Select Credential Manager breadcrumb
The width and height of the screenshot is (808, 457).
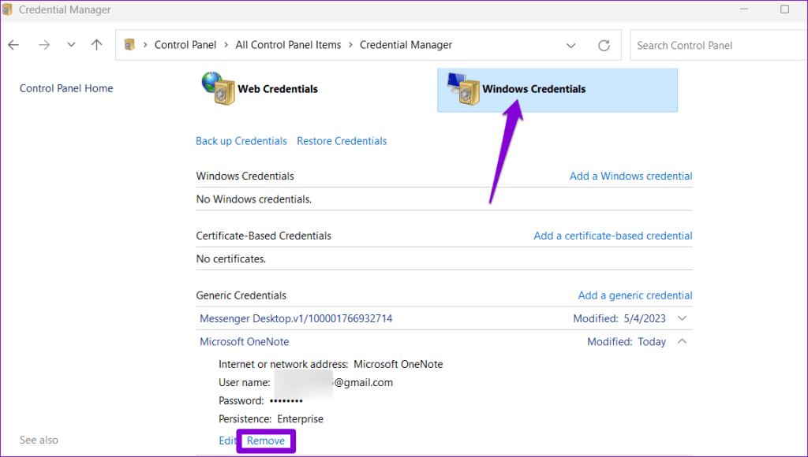[x=406, y=45]
